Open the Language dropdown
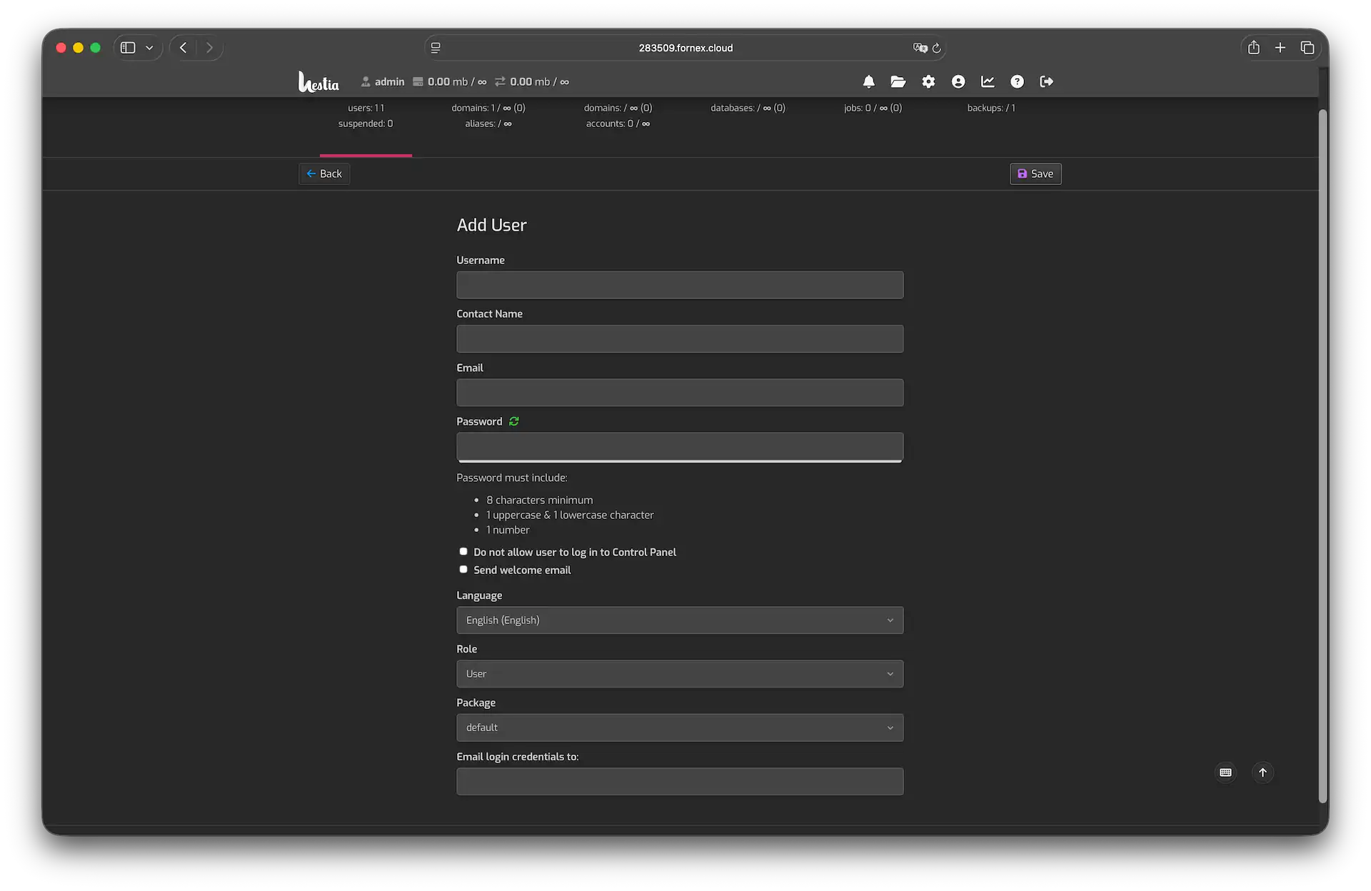This screenshot has height=891, width=1371. pyautogui.click(x=680, y=620)
